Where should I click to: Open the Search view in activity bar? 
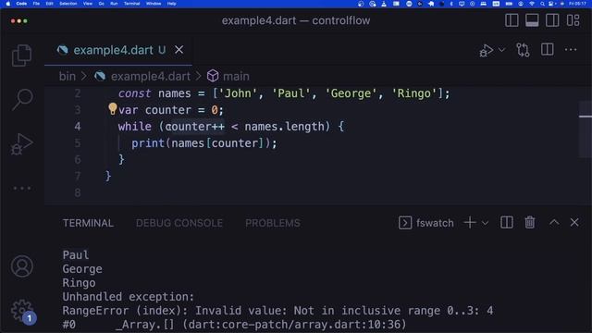(22, 99)
